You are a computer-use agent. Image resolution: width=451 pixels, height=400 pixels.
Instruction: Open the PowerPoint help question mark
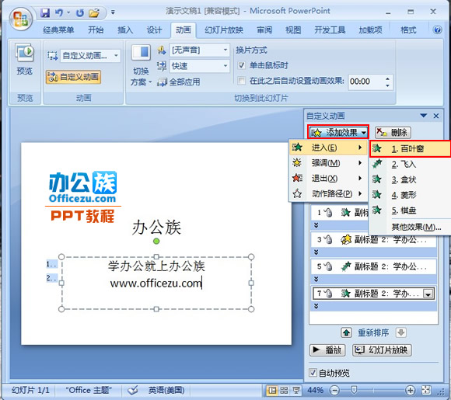point(437,30)
